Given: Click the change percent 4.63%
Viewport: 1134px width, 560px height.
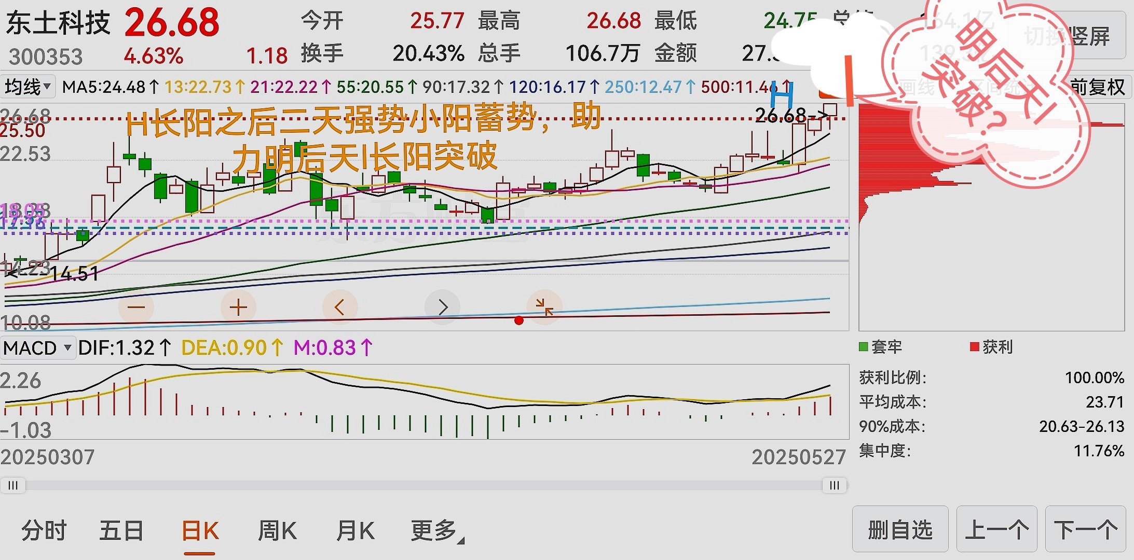Looking at the screenshot, I should (153, 55).
